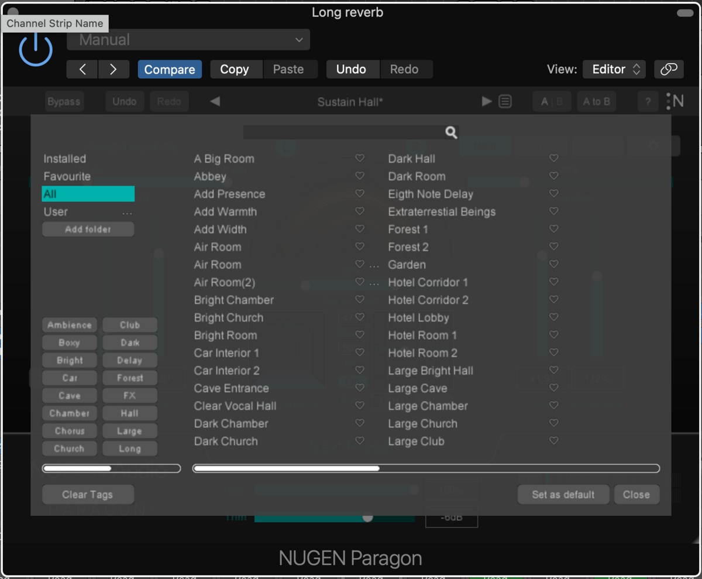Open the Manual preset dropdown
Screen dimensions: 702x579
[x=188, y=40]
